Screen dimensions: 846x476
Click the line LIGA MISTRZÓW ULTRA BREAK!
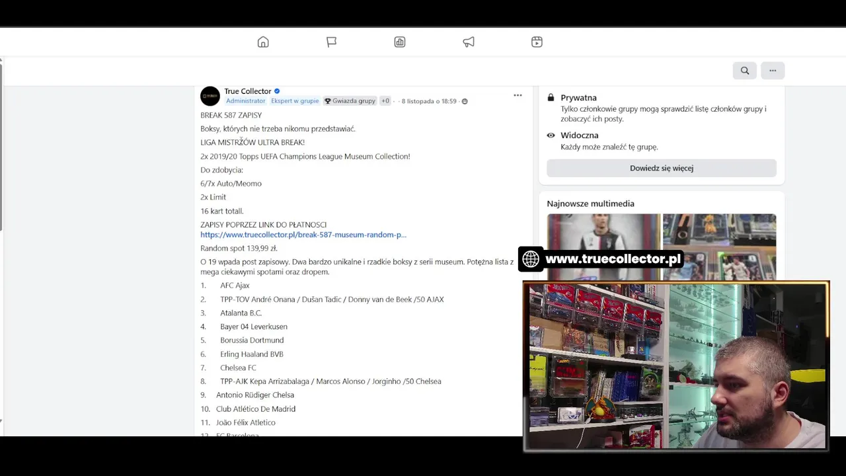tap(252, 142)
